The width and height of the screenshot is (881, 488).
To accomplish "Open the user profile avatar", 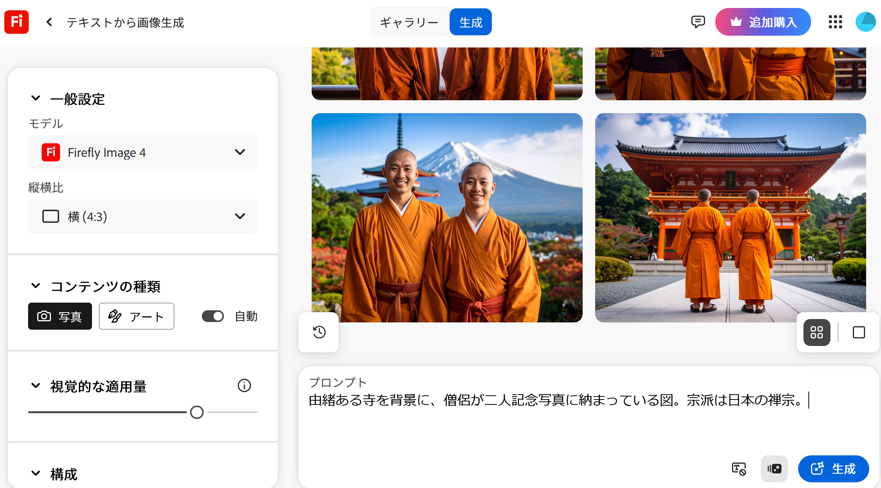I will [x=865, y=22].
